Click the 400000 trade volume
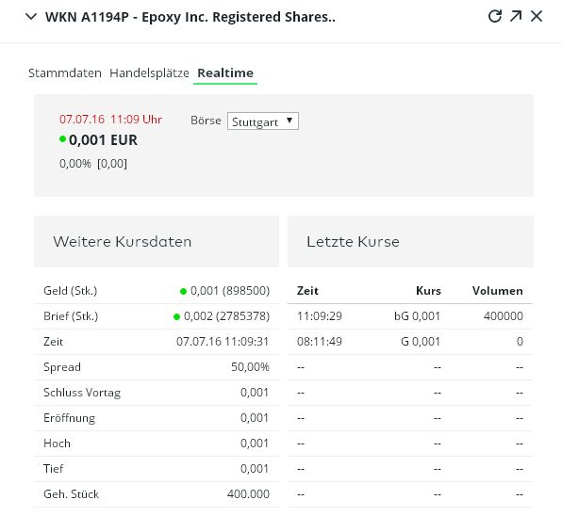Viewport: 562px width, 516px height. (504, 316)
